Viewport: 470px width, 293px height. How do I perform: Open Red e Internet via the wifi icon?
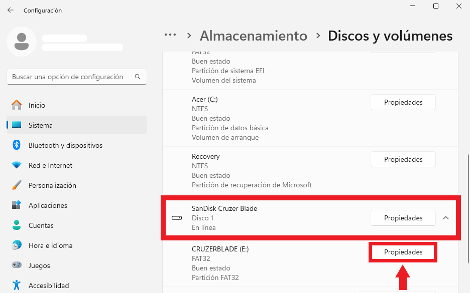pyautogui.click(x=17, y=165)
